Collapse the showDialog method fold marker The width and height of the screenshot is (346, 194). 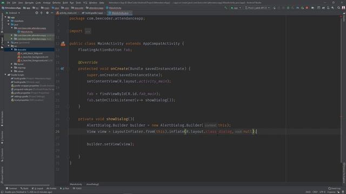(x=69, y=119)
